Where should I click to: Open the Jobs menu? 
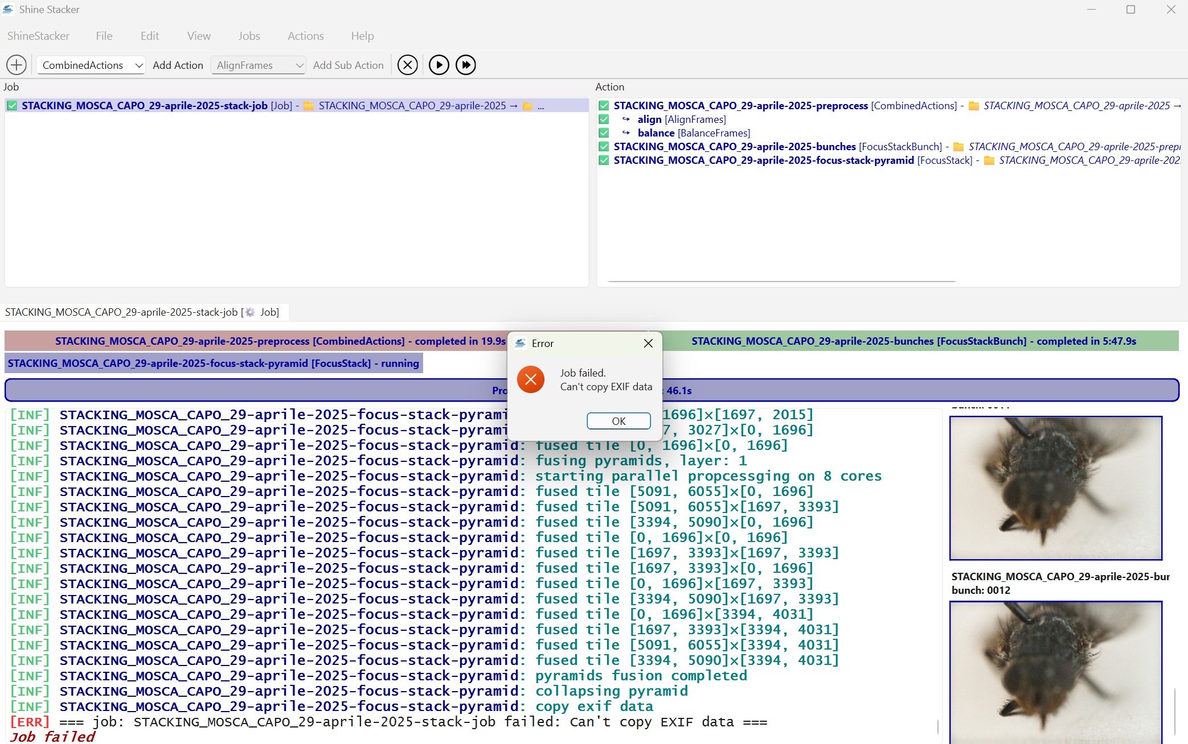click(x=249, y=36)
